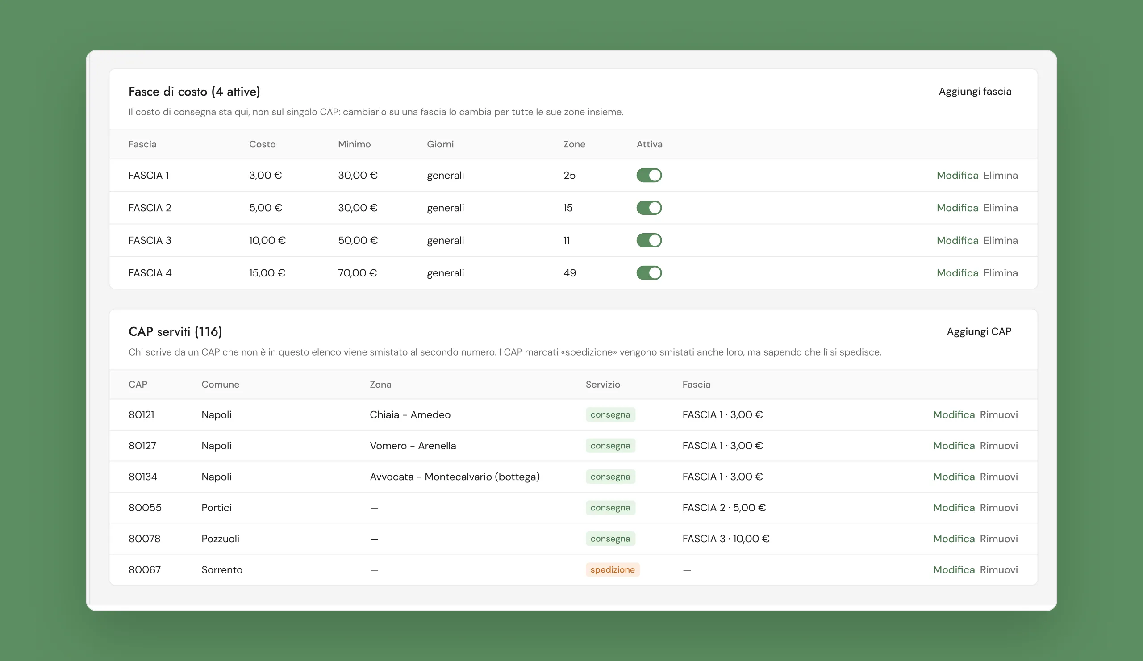Edit FASCIA 2 via Modifica
The height and width of the screenshot is (661, 1143).
point(958,208)
